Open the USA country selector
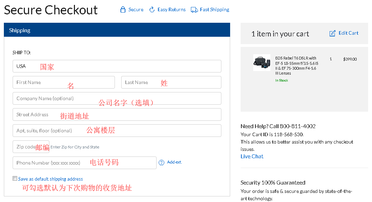The image size is (372, 202). coord(117,66)
